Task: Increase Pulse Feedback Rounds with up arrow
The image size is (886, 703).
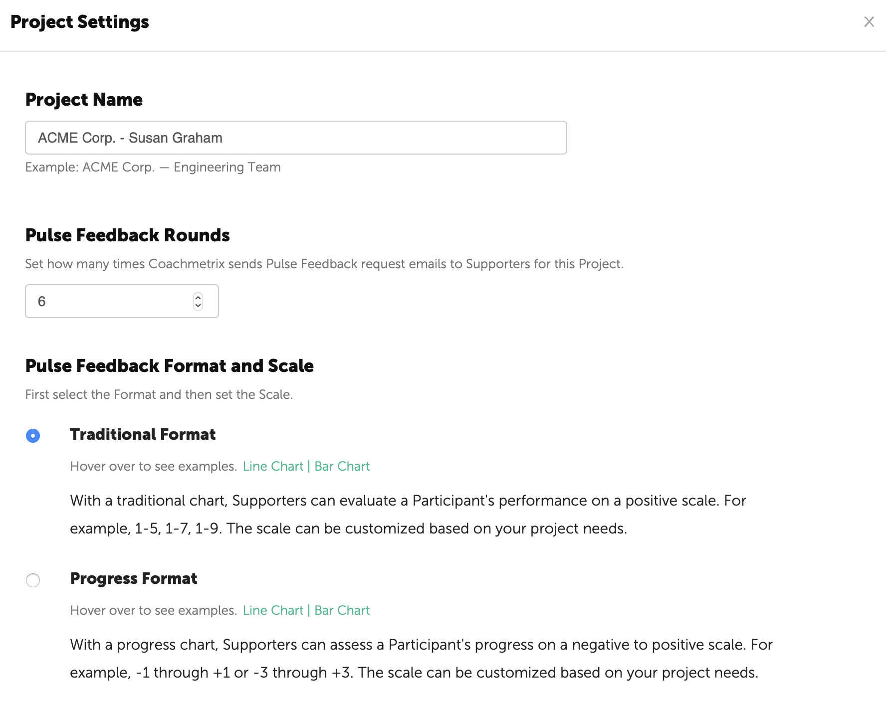Action: [198, 297]
